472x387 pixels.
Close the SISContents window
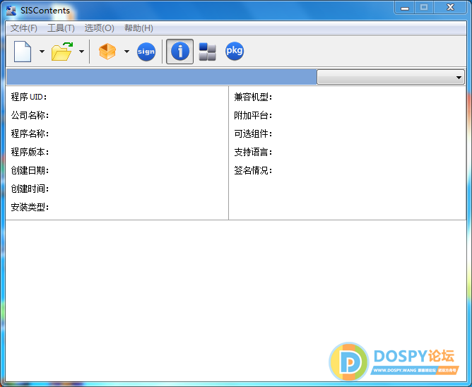[x=450, y=8]
